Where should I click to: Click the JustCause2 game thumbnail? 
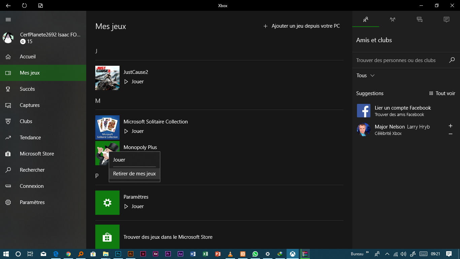point(107,78)
